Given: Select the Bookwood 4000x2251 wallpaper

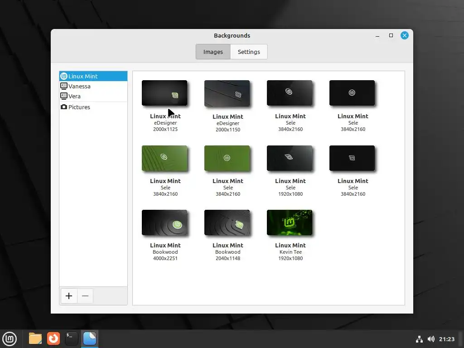Looking at the screenshot, I should pyautogui.click(x=164, y=222).
